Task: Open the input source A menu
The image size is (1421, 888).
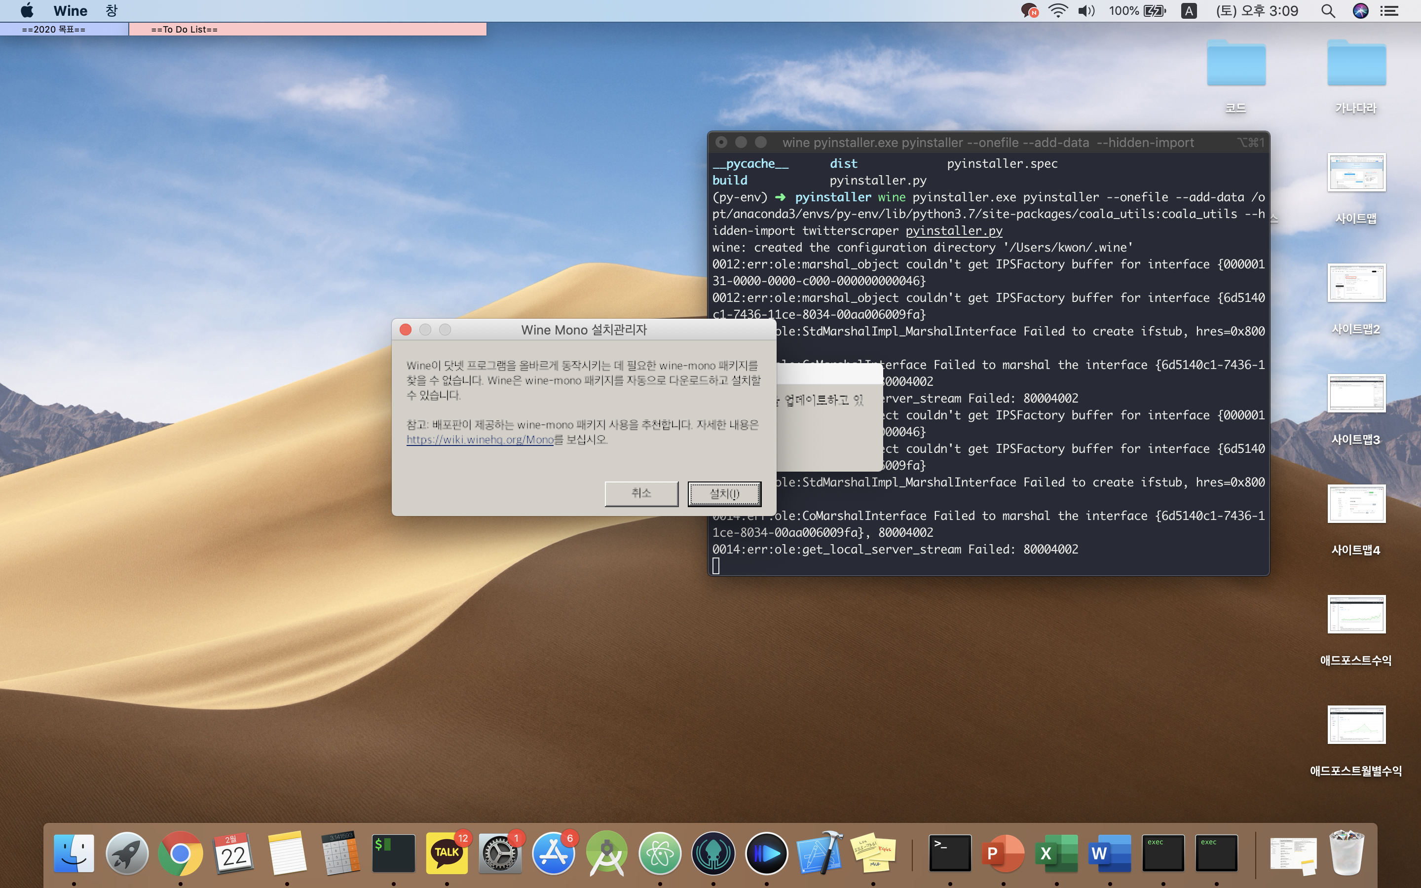Action: point(1189,10)
